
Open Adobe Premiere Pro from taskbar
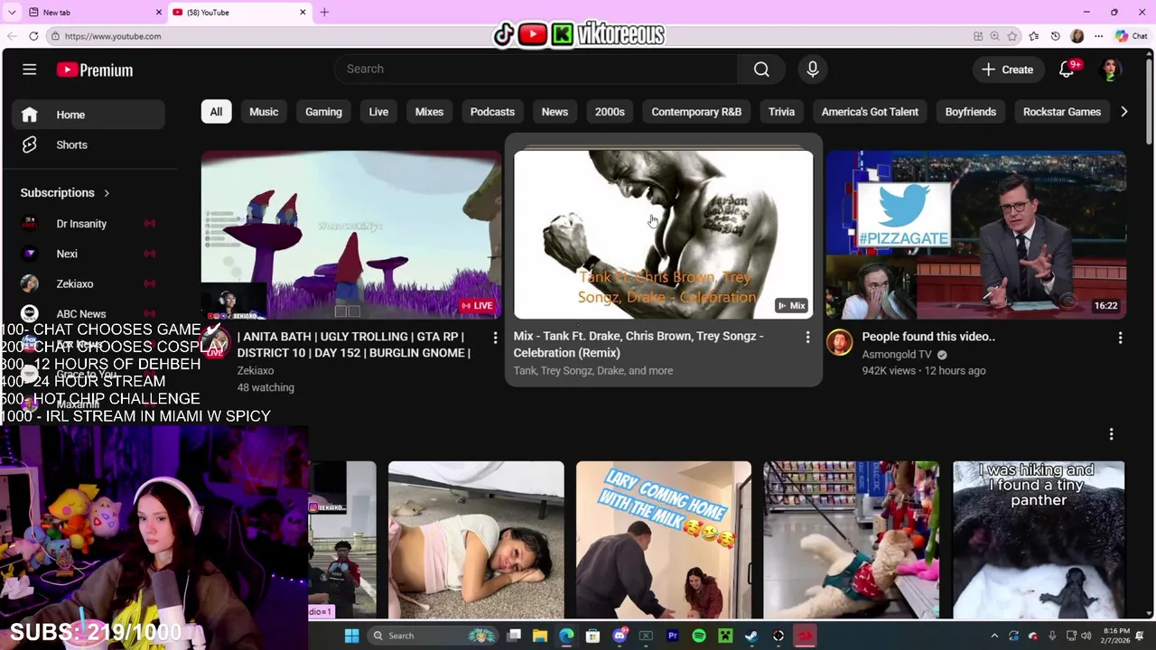[673, 636]
